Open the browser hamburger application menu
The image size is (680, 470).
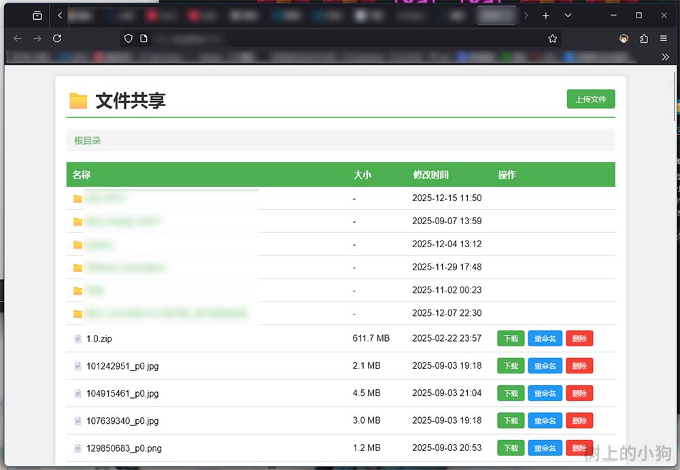(664, 39)
